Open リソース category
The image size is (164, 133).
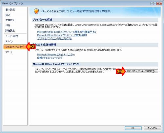(9, 52)
